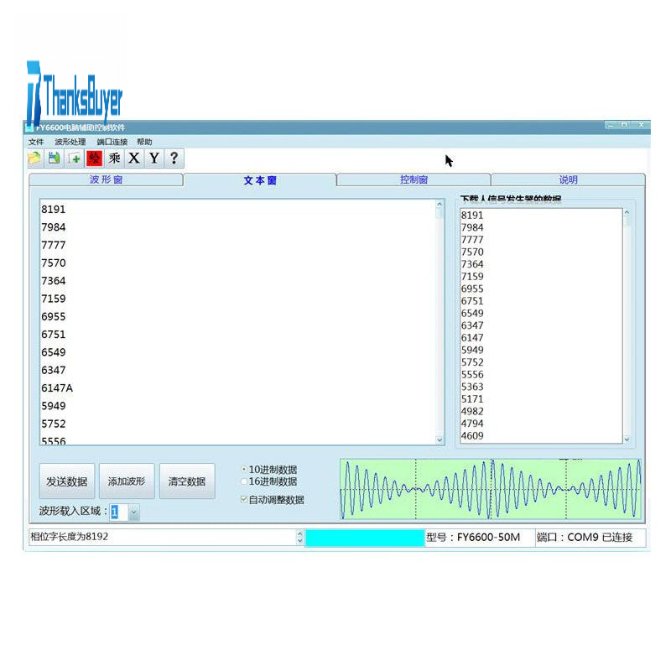Toggle the 自动调整数据 checkbox
671x671 pixels.
pyautogui.click(x=244, y=500)
